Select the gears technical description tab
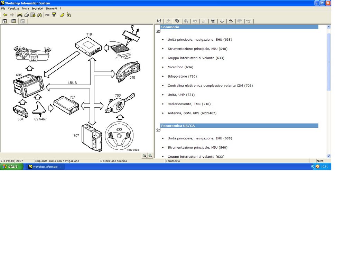Image resolution: width=354 pixels, height=265 pixels. tap(177, 21)
